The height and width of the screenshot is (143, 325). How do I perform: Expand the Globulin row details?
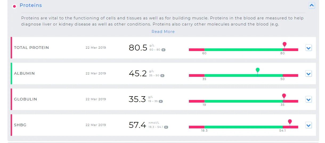point(308,100)
